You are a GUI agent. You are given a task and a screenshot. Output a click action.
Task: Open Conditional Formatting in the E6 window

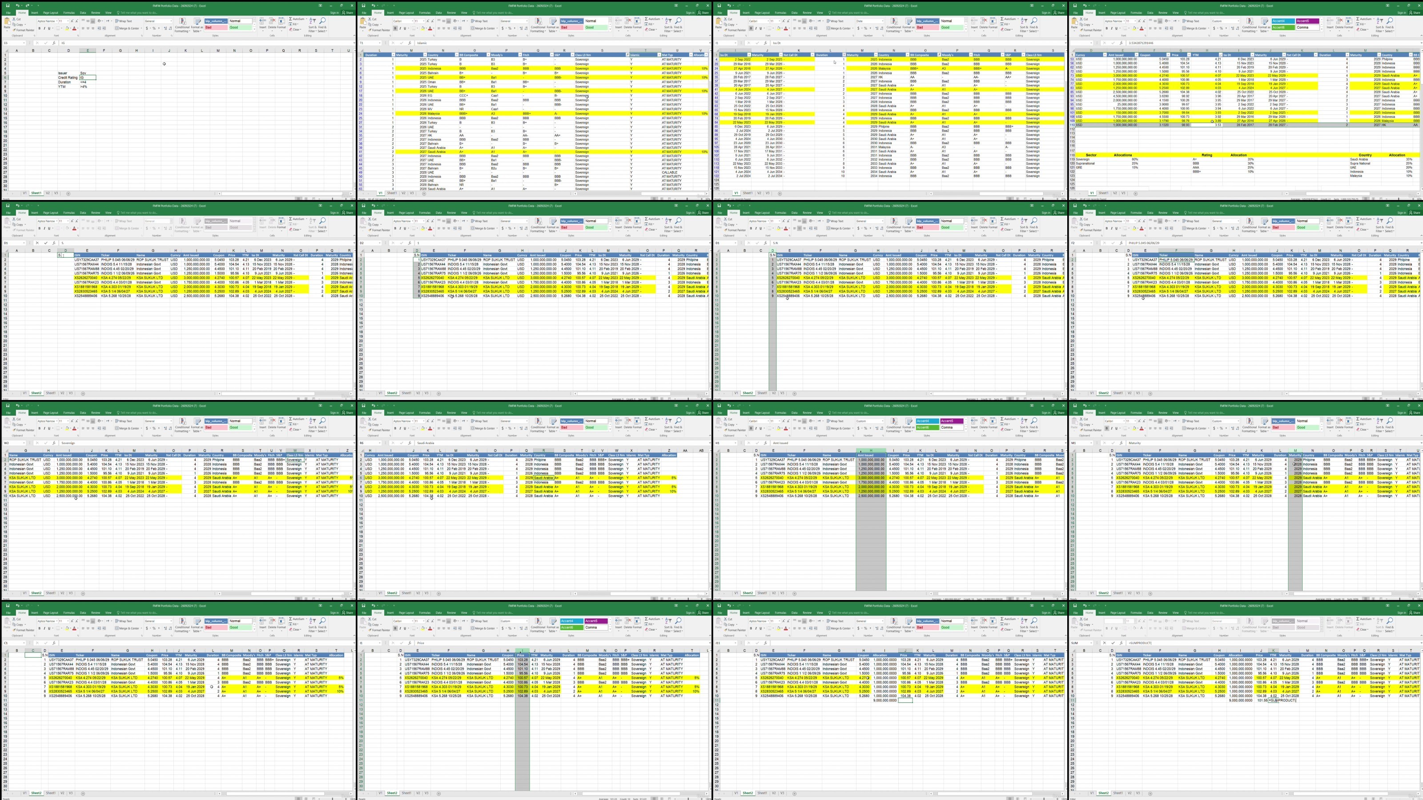pyautogui.click(x=182, y=25)
